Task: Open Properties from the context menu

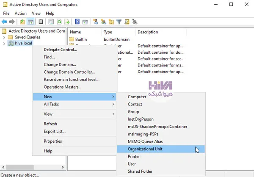Action: click(x=75, y=141)
